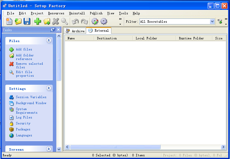Image resolution: width=230 pixels, height=159 pixels.
Task: Toggle the Tasks pane pin button
Action: tap(53, 30)
